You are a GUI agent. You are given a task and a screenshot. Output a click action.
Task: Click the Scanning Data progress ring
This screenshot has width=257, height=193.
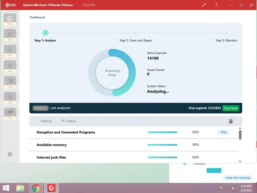coord(112,73)
